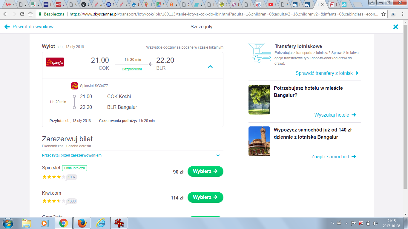Click the airport transfers vehicle icon
408x229 pixels.
click(x=259, y=53)
